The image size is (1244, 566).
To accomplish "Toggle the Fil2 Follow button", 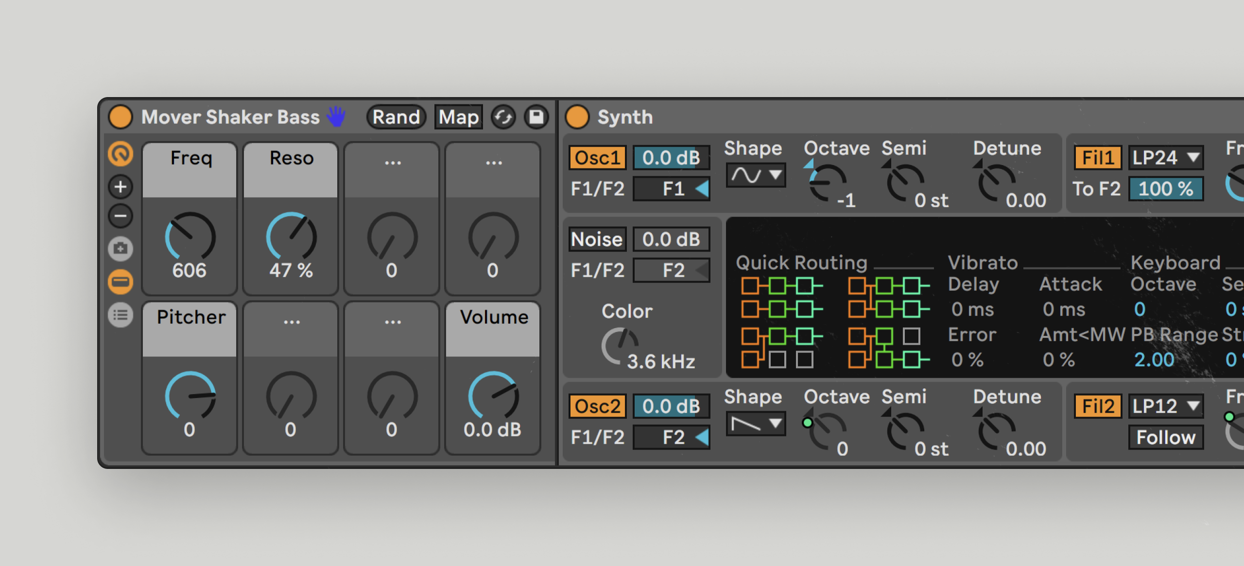I will [1165, 437].
